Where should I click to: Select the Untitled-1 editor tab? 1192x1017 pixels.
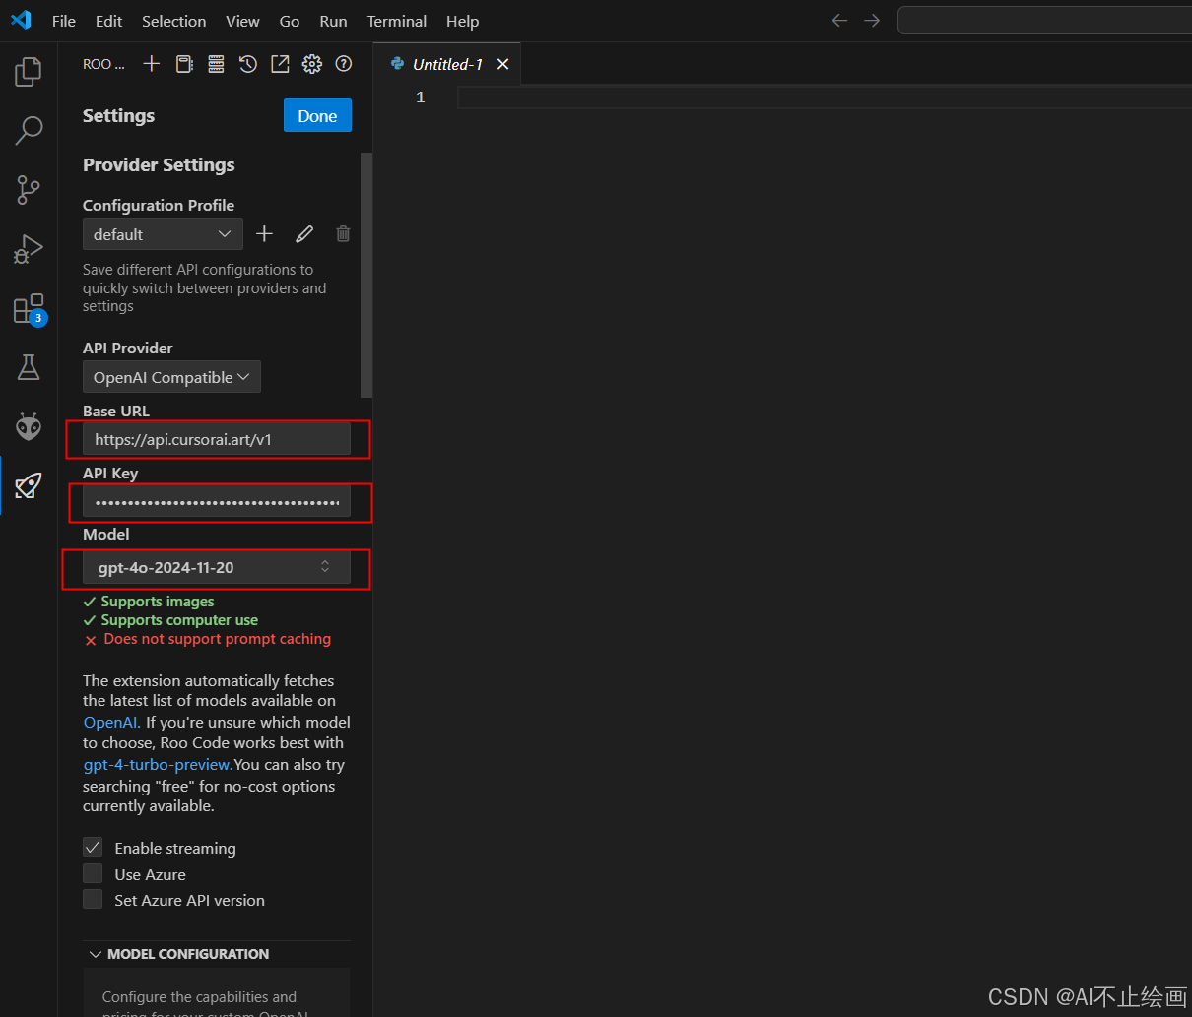[x=447, y=64]
